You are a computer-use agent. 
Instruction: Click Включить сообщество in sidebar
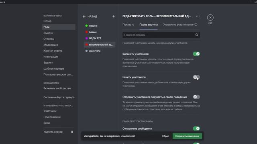coord(59,88)
